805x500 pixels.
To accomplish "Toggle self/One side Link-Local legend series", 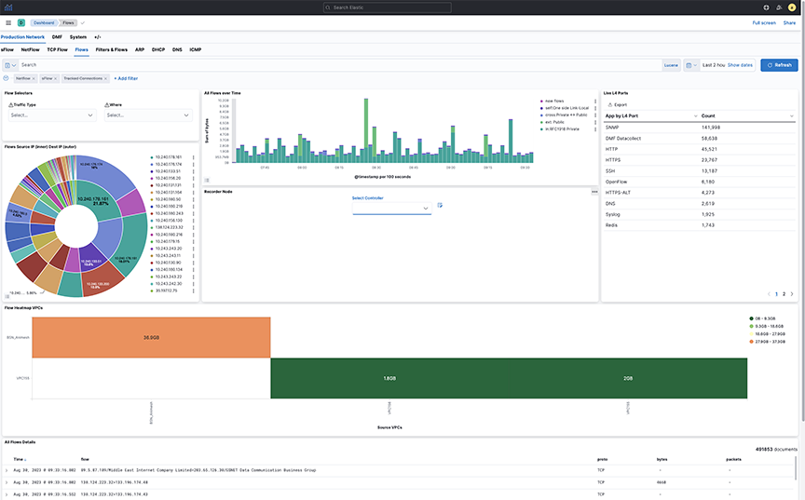I will click(x=565, y=108).
